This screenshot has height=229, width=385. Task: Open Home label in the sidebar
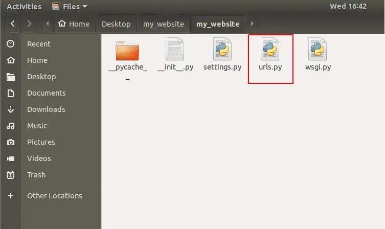[x=37, y=60]
